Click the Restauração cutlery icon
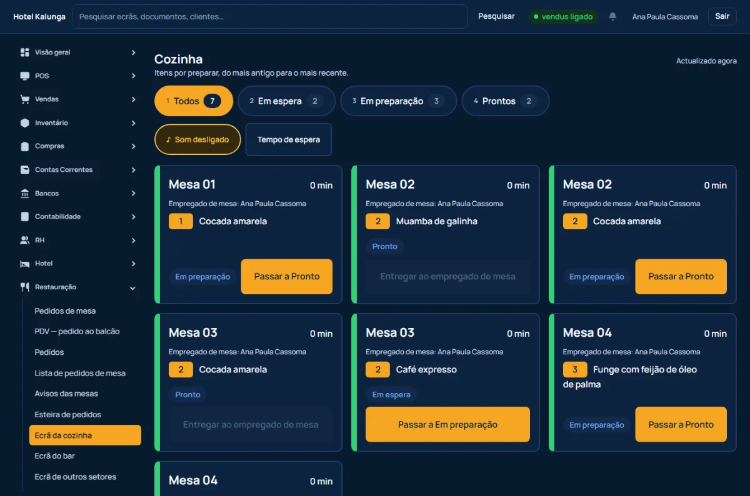The width and height of the screenshot is (750, 496). tap(25, 287)
